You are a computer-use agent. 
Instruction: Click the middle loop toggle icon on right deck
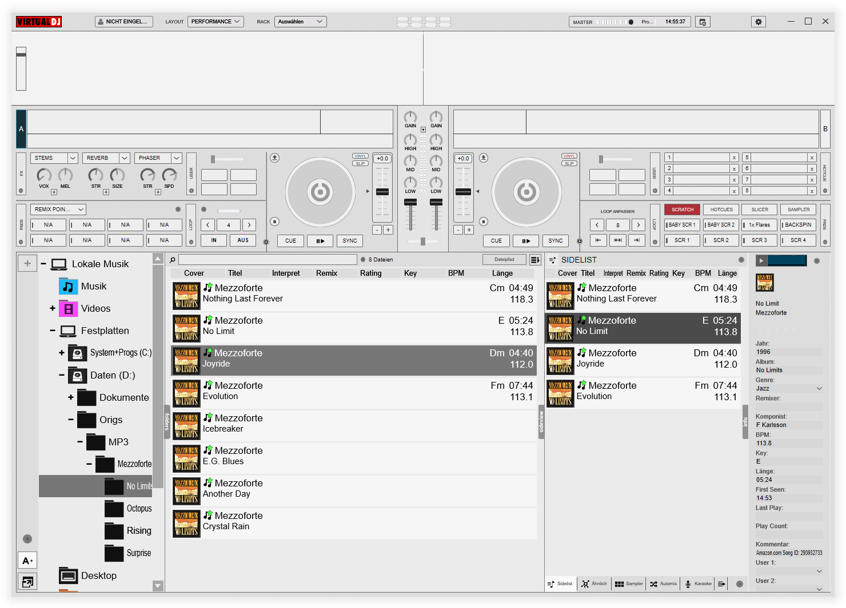(618, 240)
